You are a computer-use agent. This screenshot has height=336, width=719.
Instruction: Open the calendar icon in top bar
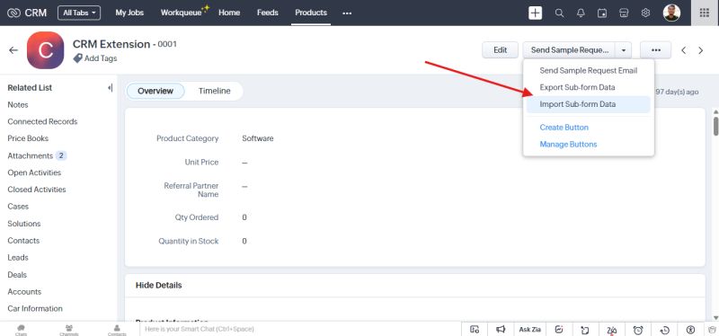pyautogui.click(x=602, y=13)
